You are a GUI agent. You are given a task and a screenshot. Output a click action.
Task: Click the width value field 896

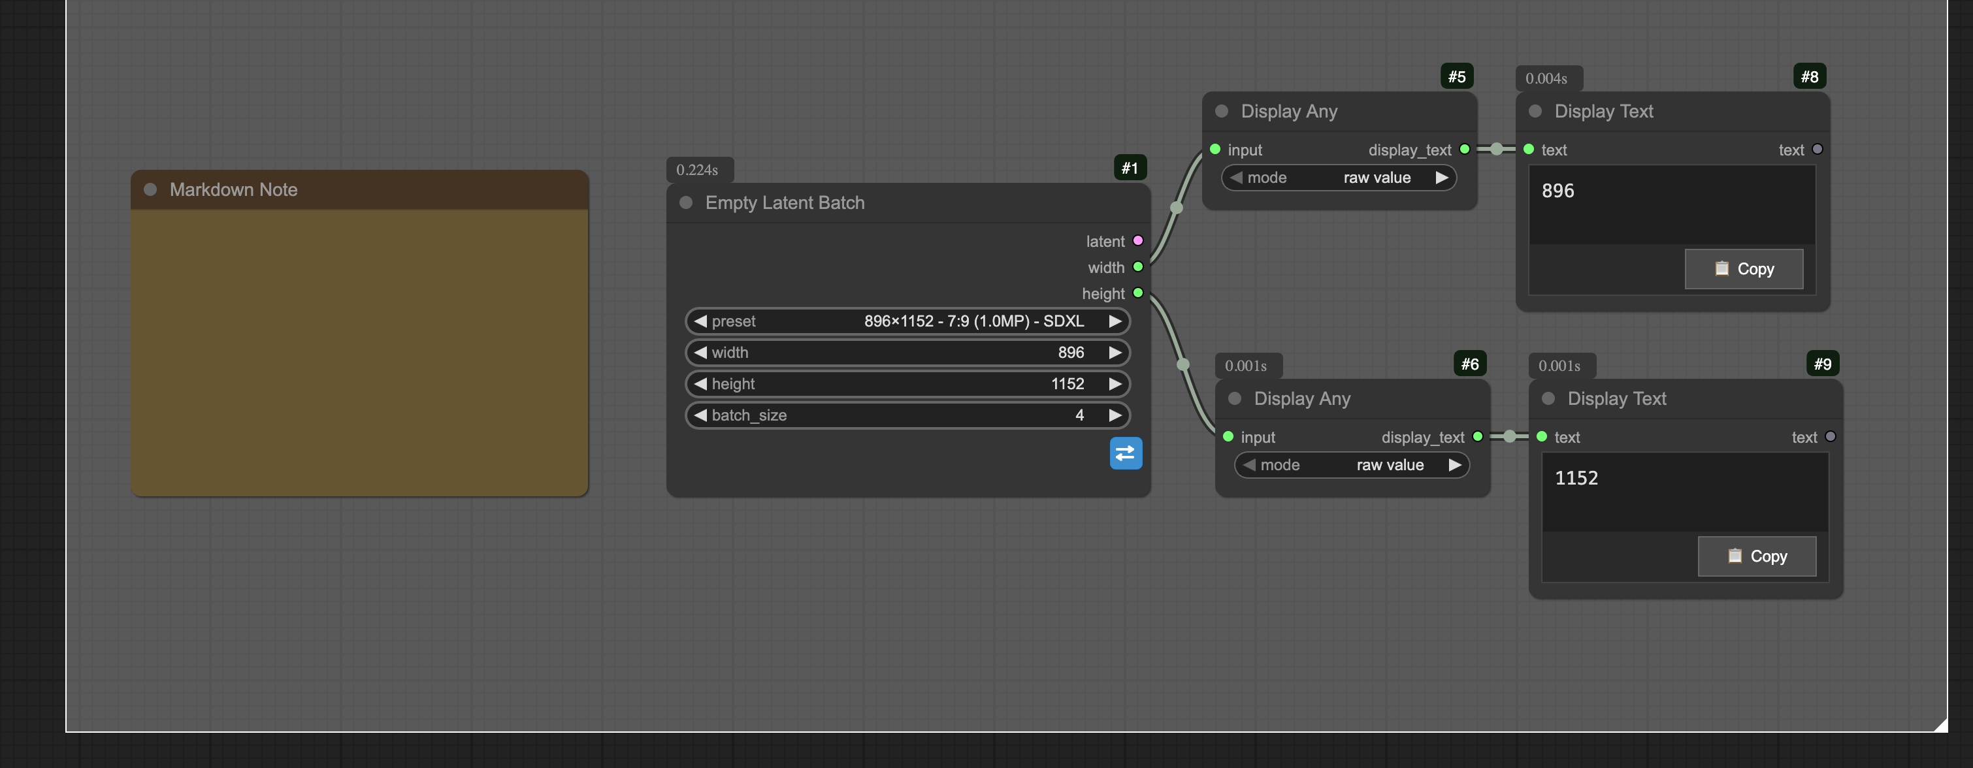(907, 353)
